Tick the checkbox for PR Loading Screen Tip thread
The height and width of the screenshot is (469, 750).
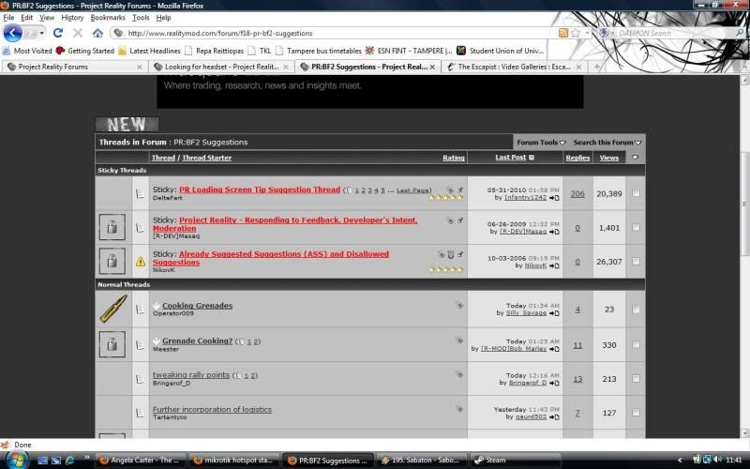click(637, 193)
